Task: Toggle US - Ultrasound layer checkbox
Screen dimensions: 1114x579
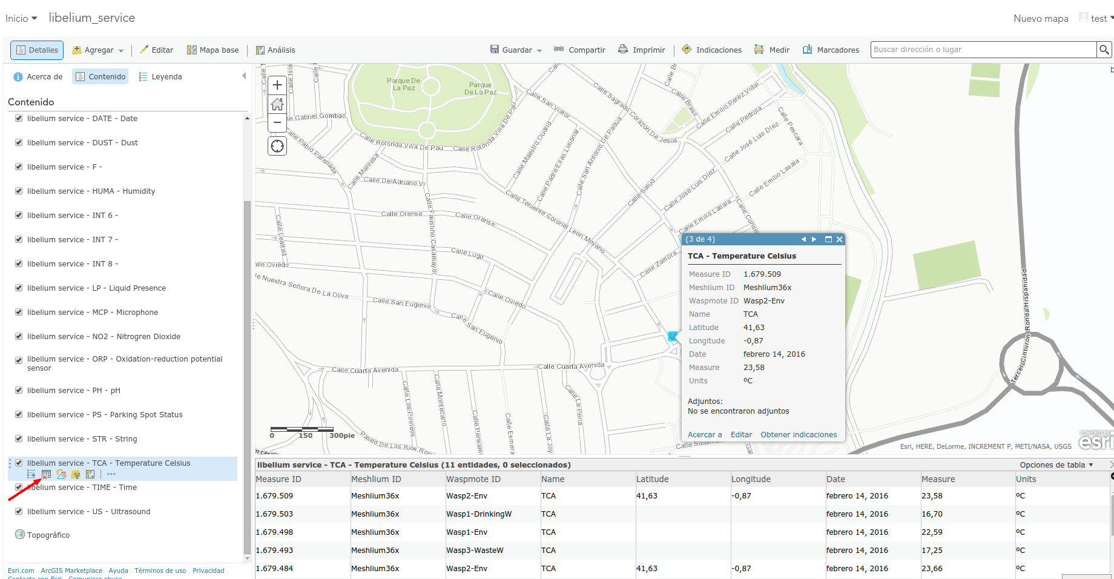Action: point(19,511)
